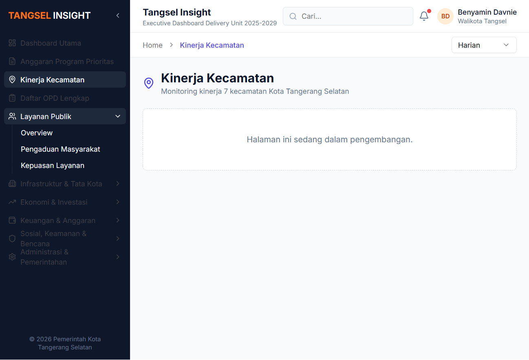Click the Dashboard Utama grid icon
The image size is (529, 360).
coord(11,43)
